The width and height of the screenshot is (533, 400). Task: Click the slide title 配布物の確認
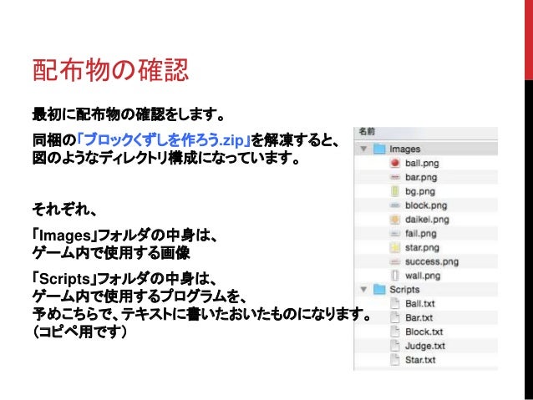tap(110, 70)
